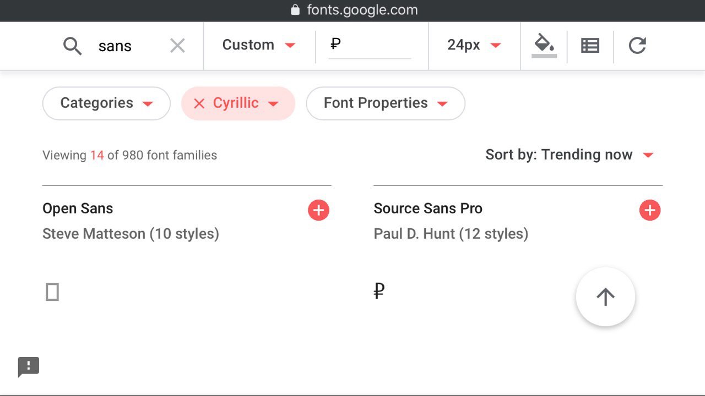The width and height of the screenshot is (705, 396).
Task: Click the Open Sans missing glyph preview
Action: 52,291
